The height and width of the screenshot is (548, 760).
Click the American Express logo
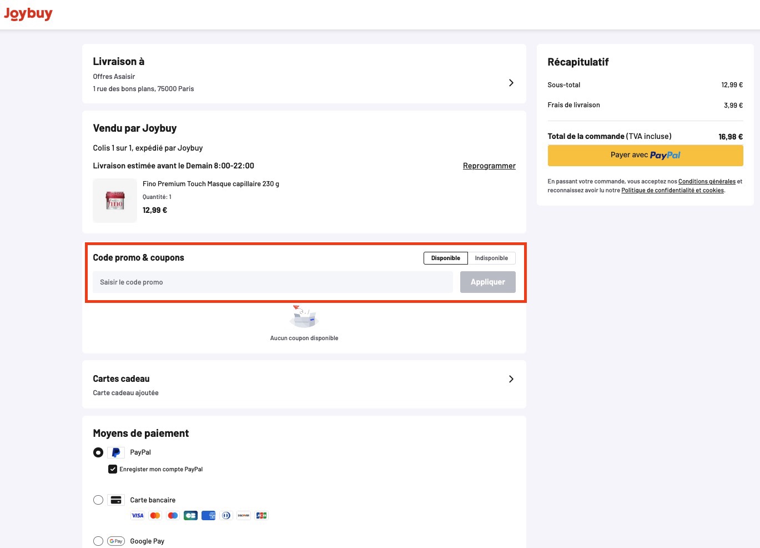[x=209, y=516]
